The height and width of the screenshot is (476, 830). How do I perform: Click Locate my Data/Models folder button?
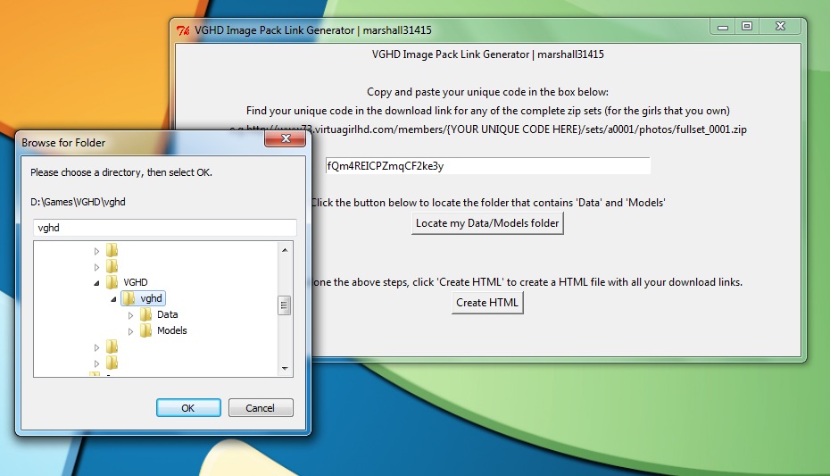[487, 223]
